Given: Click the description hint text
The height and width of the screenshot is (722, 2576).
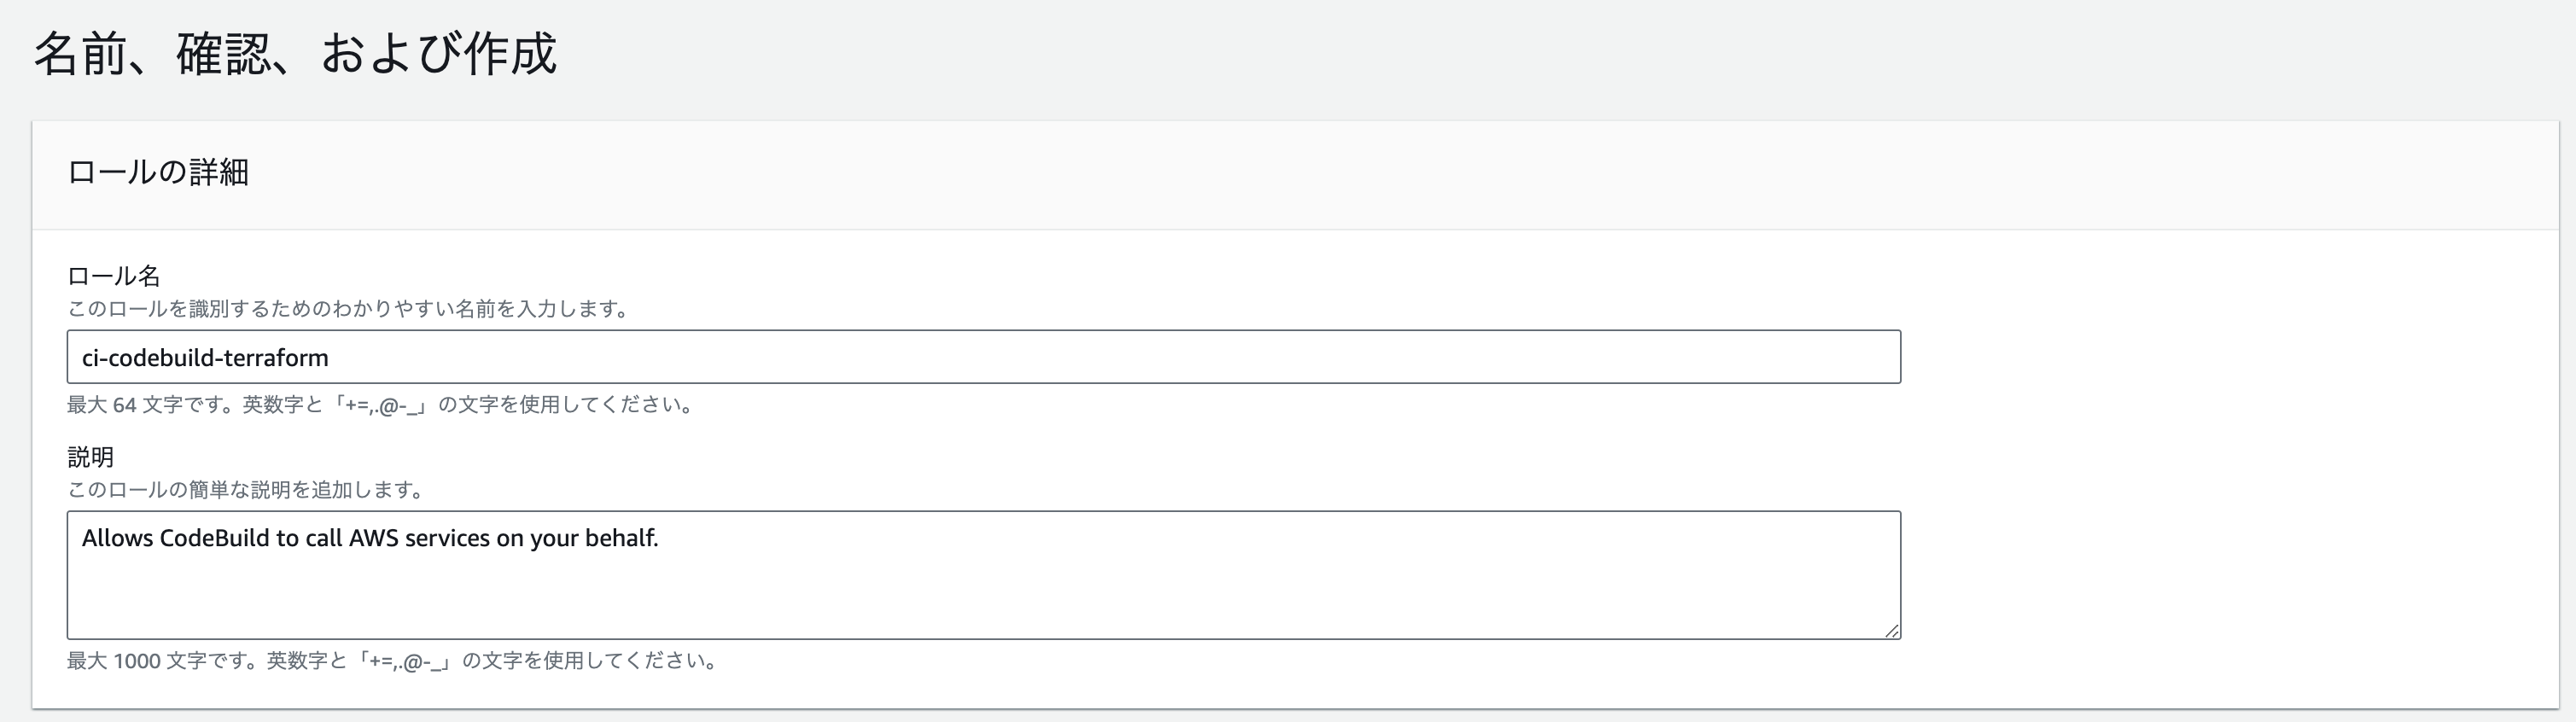Looking at the screenshot, I should pos(244,491).
